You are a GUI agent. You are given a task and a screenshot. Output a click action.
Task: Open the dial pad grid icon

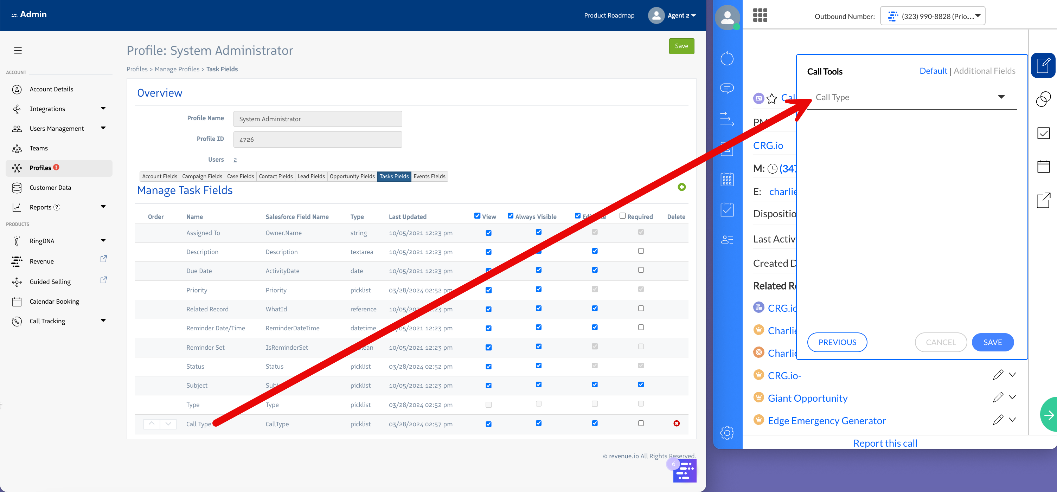(760, 15)
